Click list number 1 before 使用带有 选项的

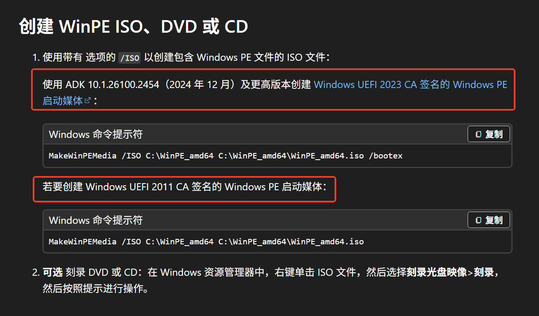point(36,58)
